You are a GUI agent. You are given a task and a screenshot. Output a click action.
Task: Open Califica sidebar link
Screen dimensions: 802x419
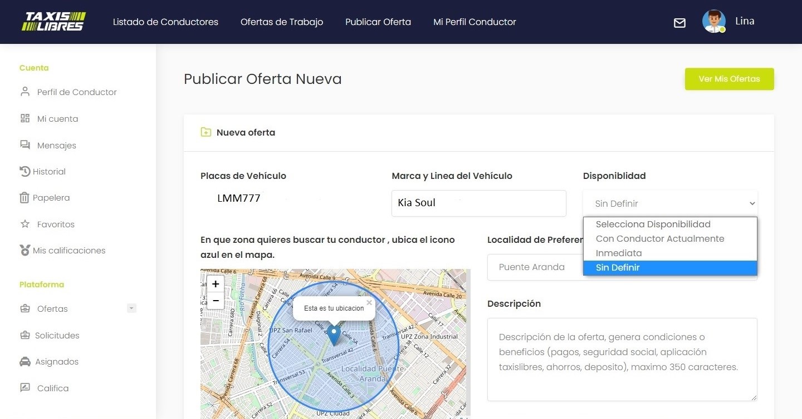point(53,388)
